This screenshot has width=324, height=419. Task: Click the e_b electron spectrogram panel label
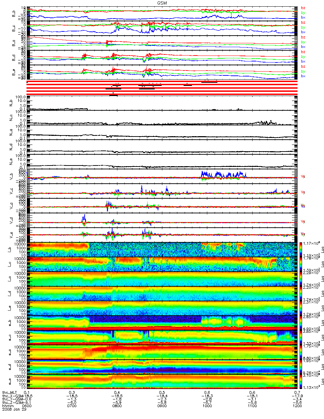(x=10, y=323)
